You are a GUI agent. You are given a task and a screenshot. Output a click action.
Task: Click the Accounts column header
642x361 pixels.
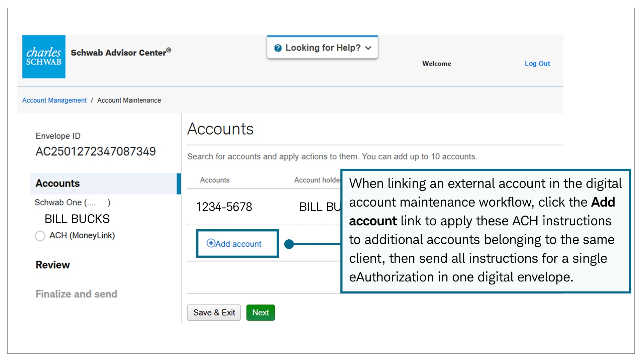tap(215, 180)
